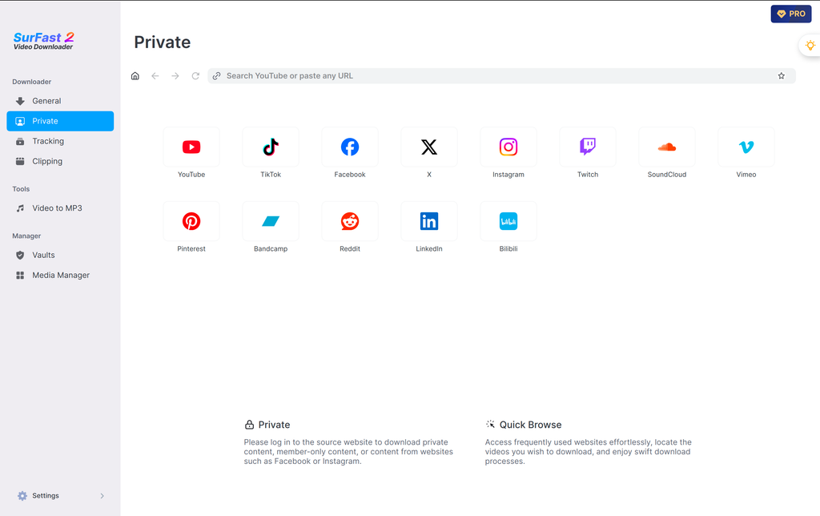Image resolution: width=820 pixels, height=516 pixels.
Task: Select General in the Downloader sidebar
Action: (60, 101)
